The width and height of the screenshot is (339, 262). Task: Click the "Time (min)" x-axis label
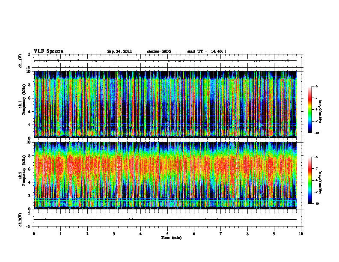[x=171, y=238]
